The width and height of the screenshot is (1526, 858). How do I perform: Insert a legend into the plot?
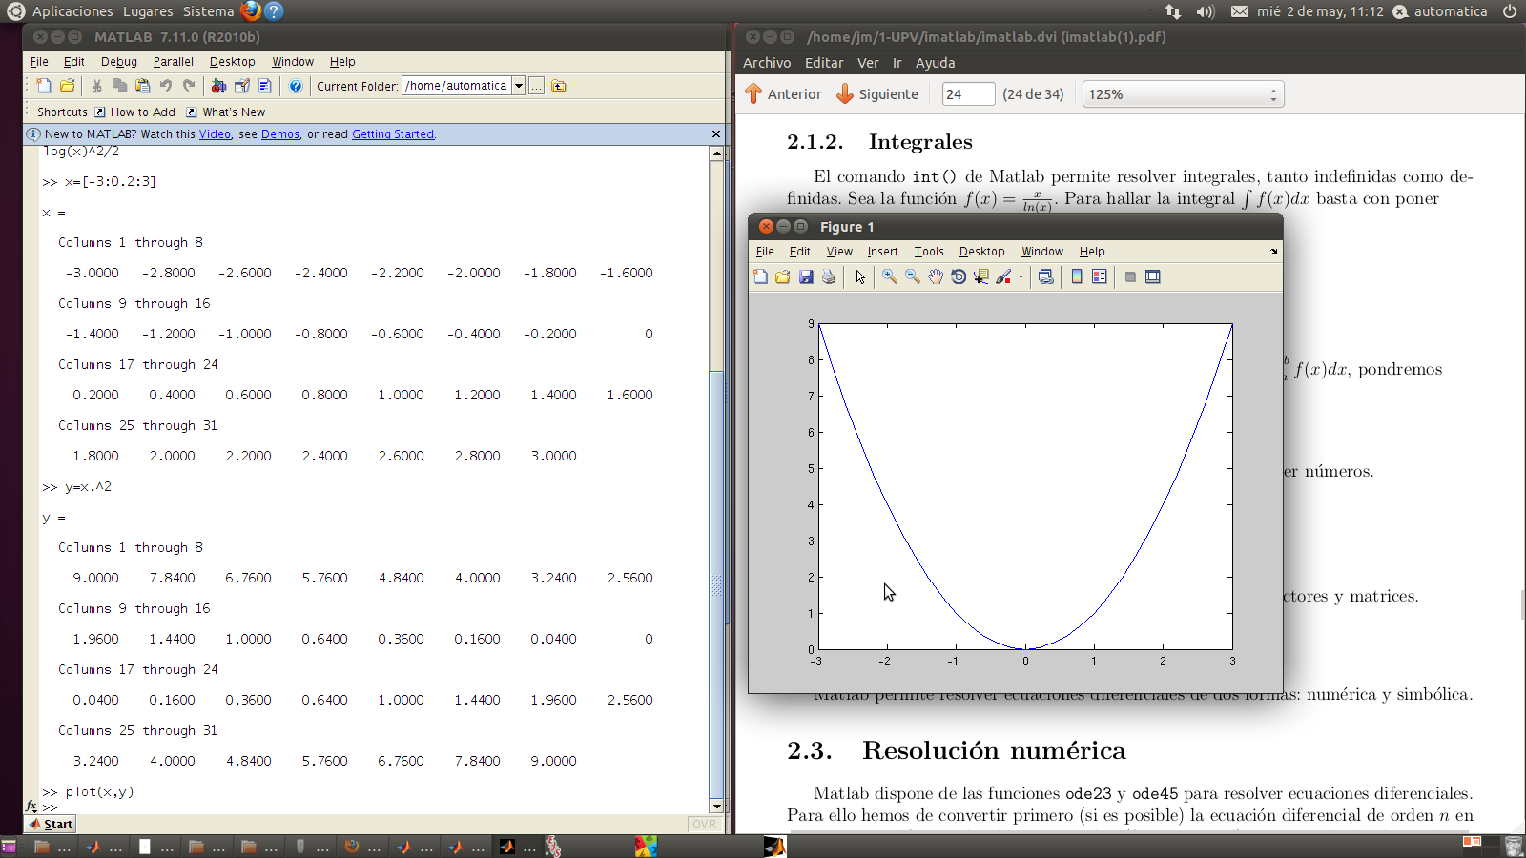point(1100,276)
